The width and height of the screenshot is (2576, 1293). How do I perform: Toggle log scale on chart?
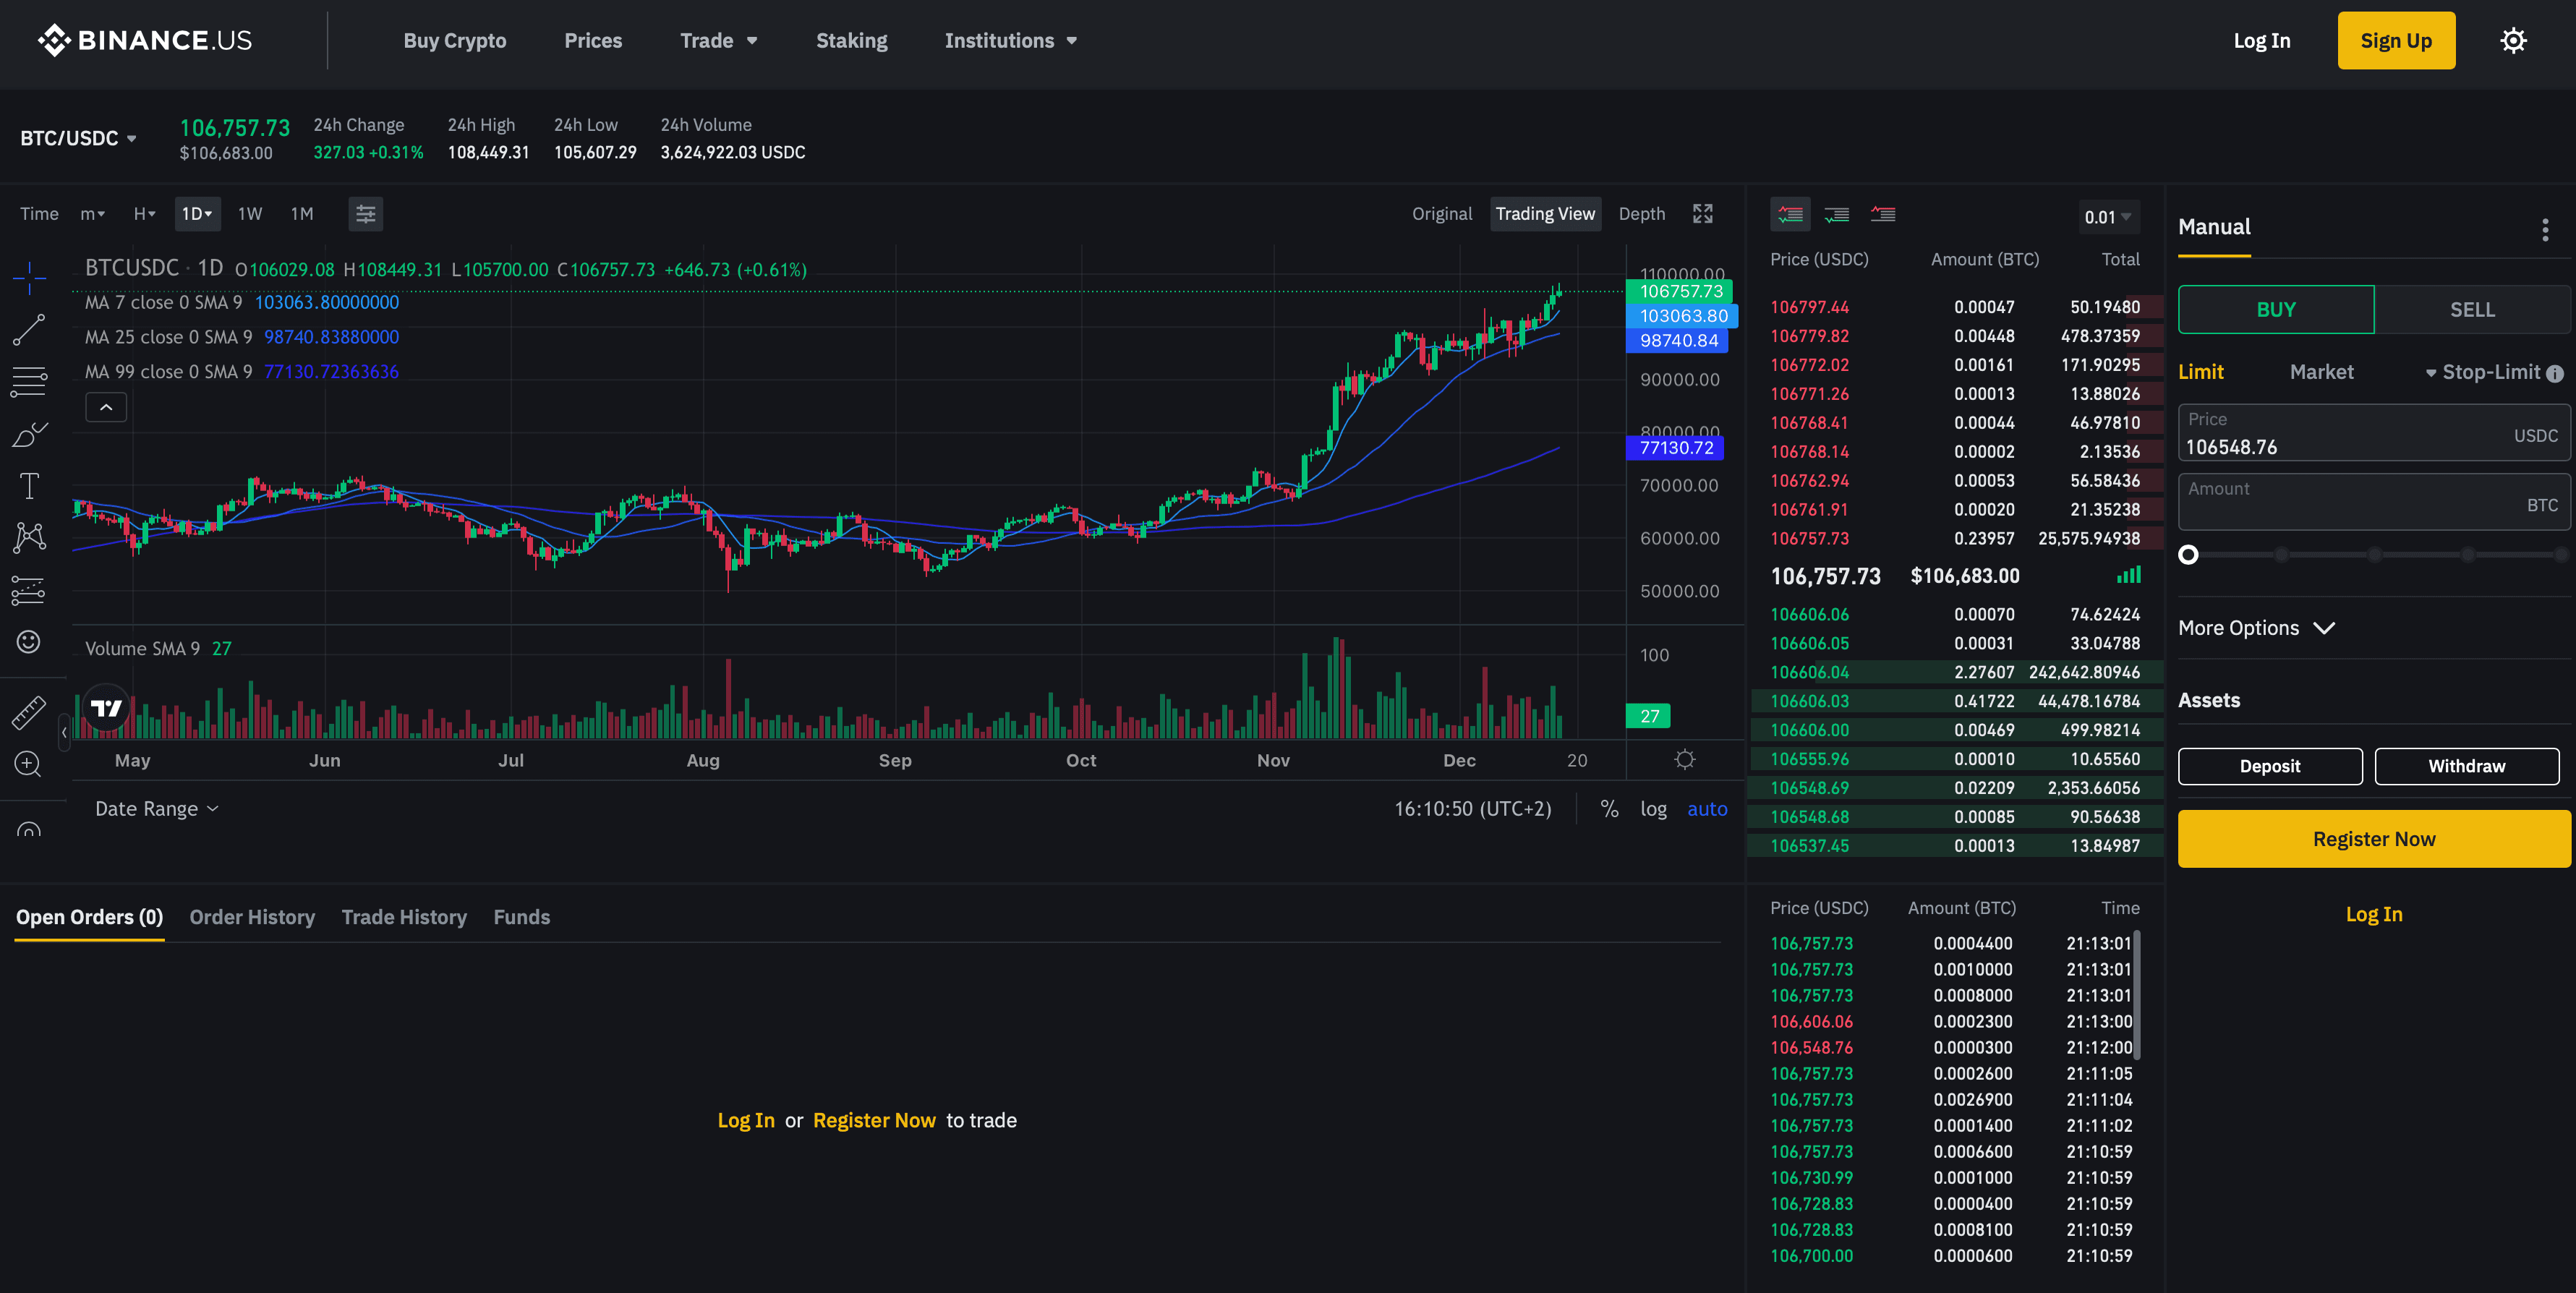click(x=1653, y=809)
